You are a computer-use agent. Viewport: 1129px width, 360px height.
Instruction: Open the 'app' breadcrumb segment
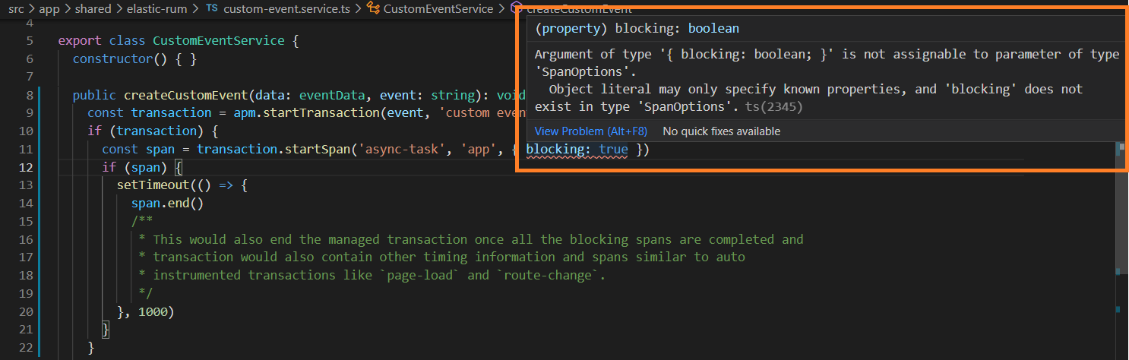coord(49,8)
